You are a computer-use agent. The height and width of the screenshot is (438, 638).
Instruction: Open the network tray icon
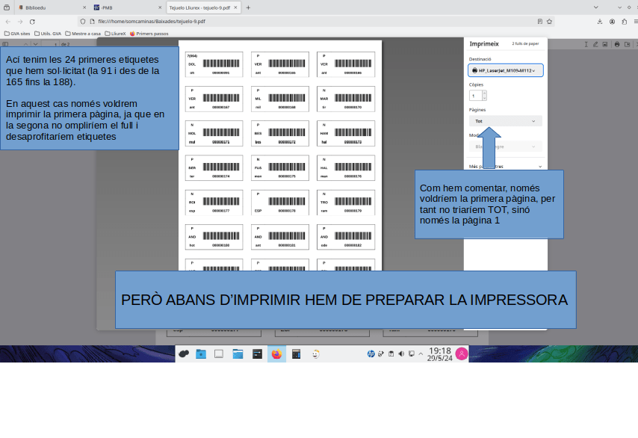point(412,354)
